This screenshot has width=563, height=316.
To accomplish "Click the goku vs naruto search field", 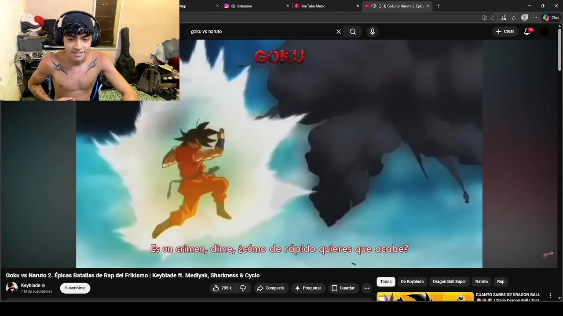I will [262, 32].
